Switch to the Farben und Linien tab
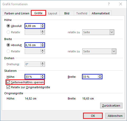 coord(17,13)
